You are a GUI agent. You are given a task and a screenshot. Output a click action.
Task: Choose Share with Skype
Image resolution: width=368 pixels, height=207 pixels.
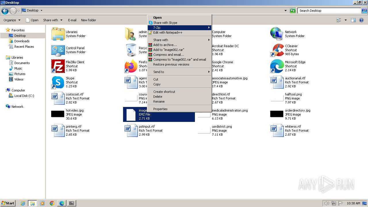click(180, 23)
